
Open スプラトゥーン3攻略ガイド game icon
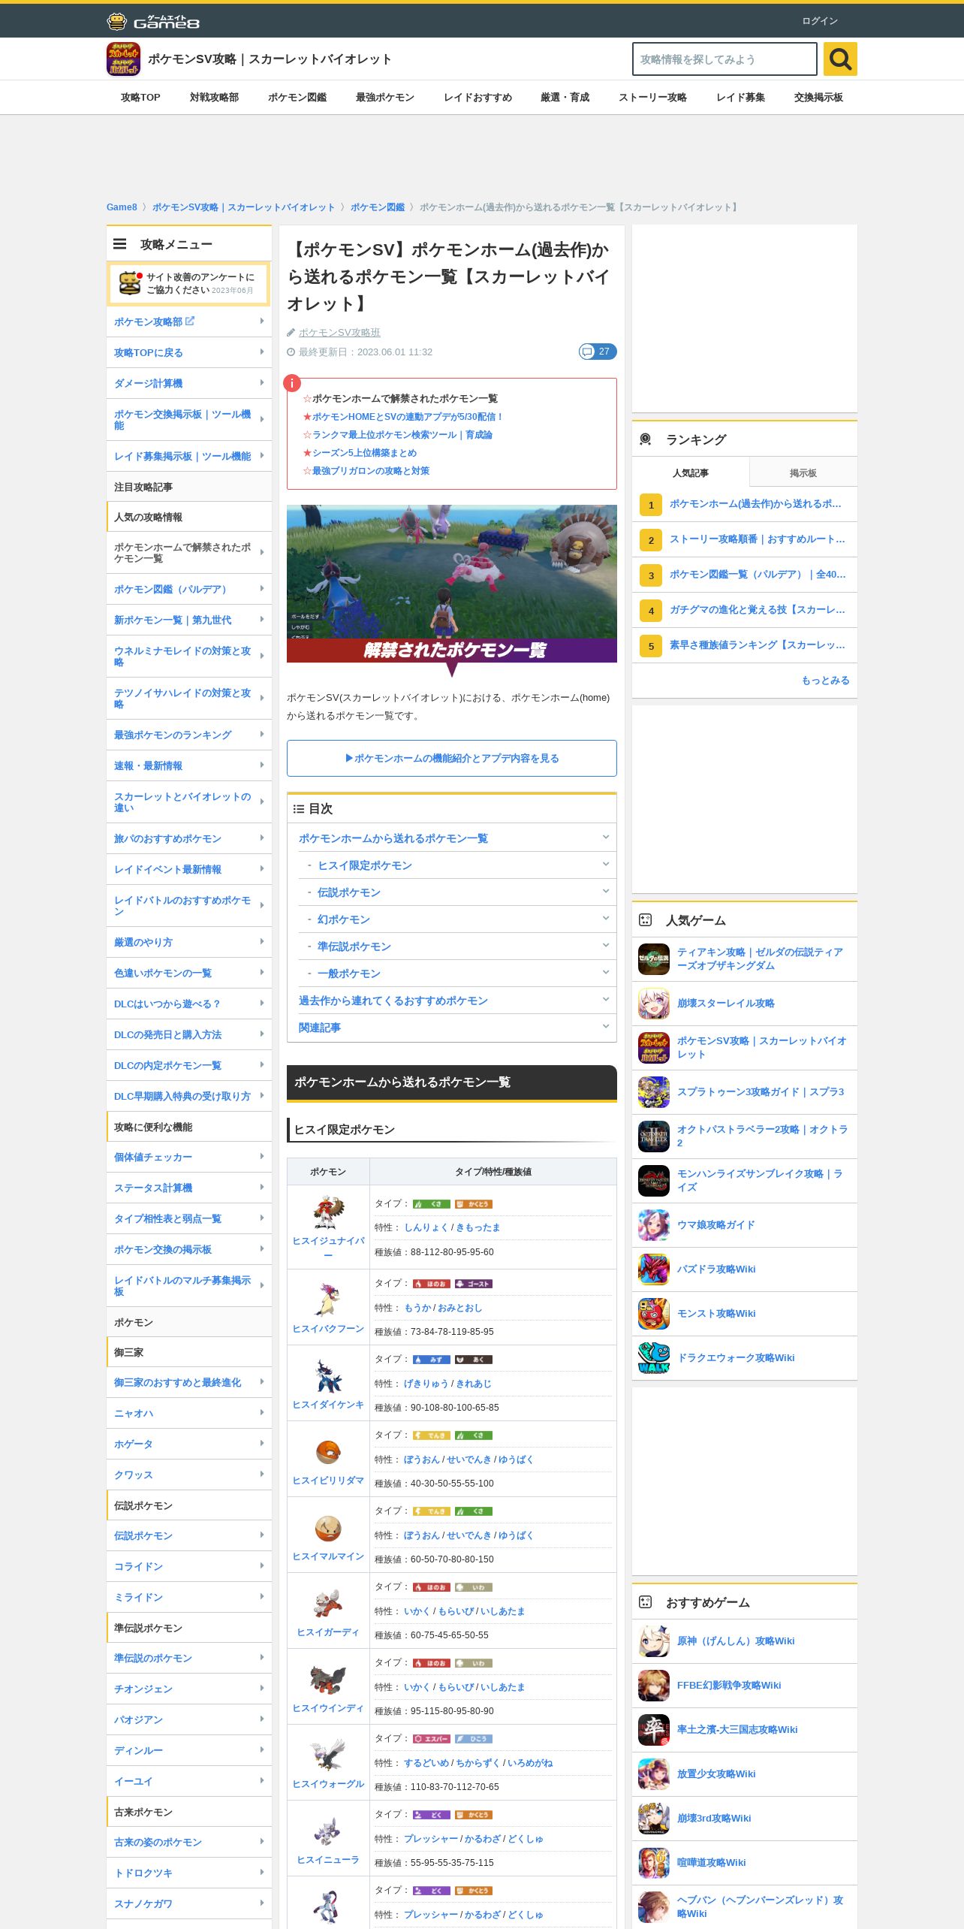(654, 1092)
